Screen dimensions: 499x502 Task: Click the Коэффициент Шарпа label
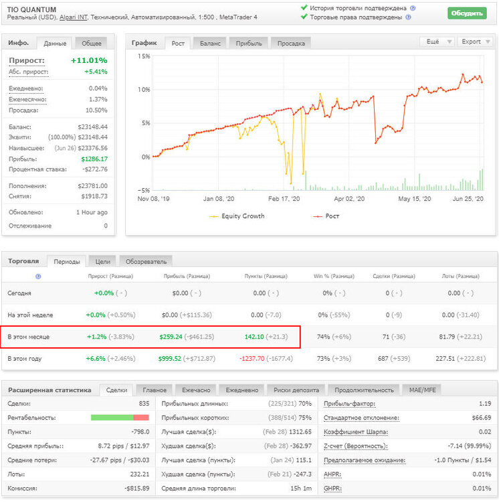tap(356, 432)
